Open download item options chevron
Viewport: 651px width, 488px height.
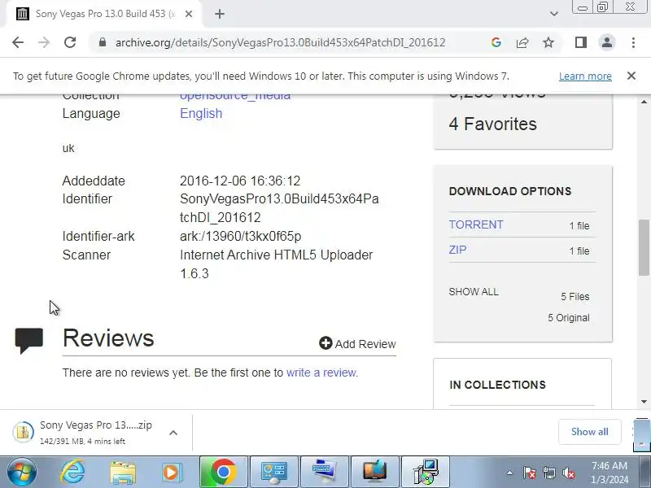pyautogui.click(x=173, y=433)
